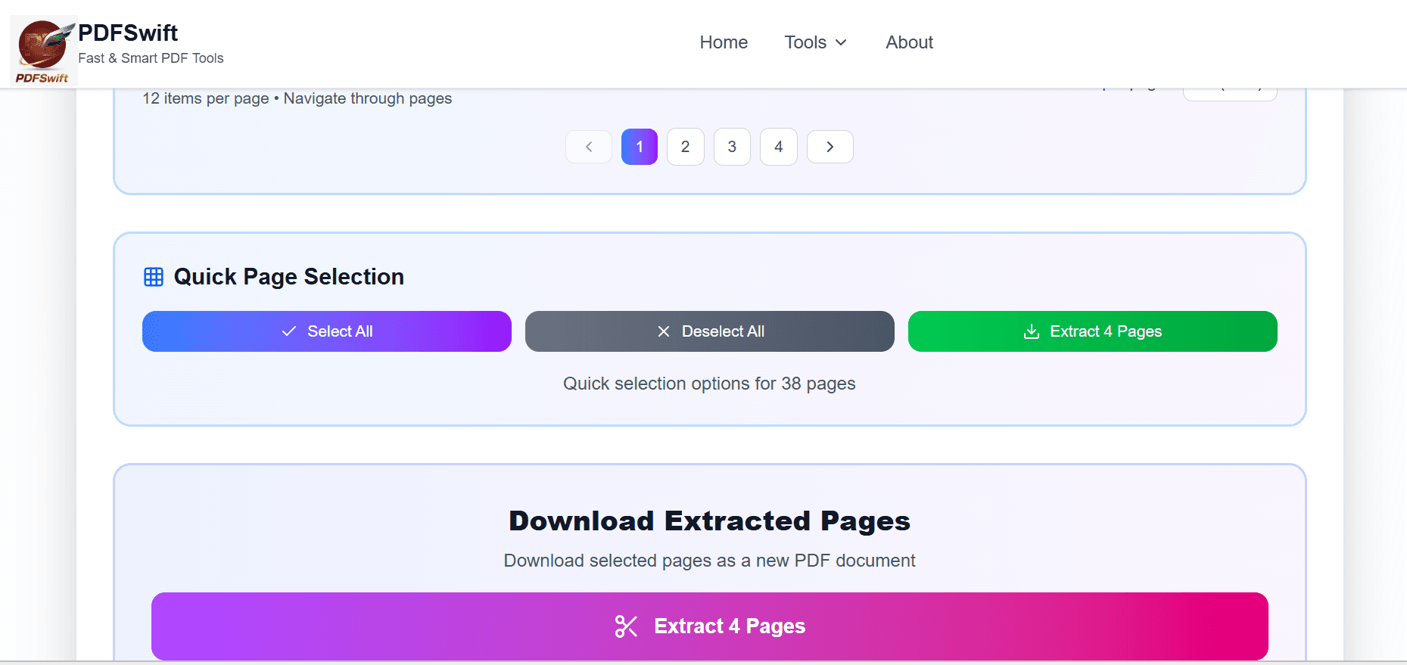This screenshot has width=1407, height=665.
Task: Click the 'Quick Page Selection' heading
Action: click(289, 277)
